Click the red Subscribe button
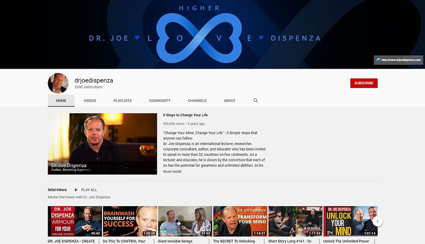Viewport: 425px width, 244px height. 364,83
